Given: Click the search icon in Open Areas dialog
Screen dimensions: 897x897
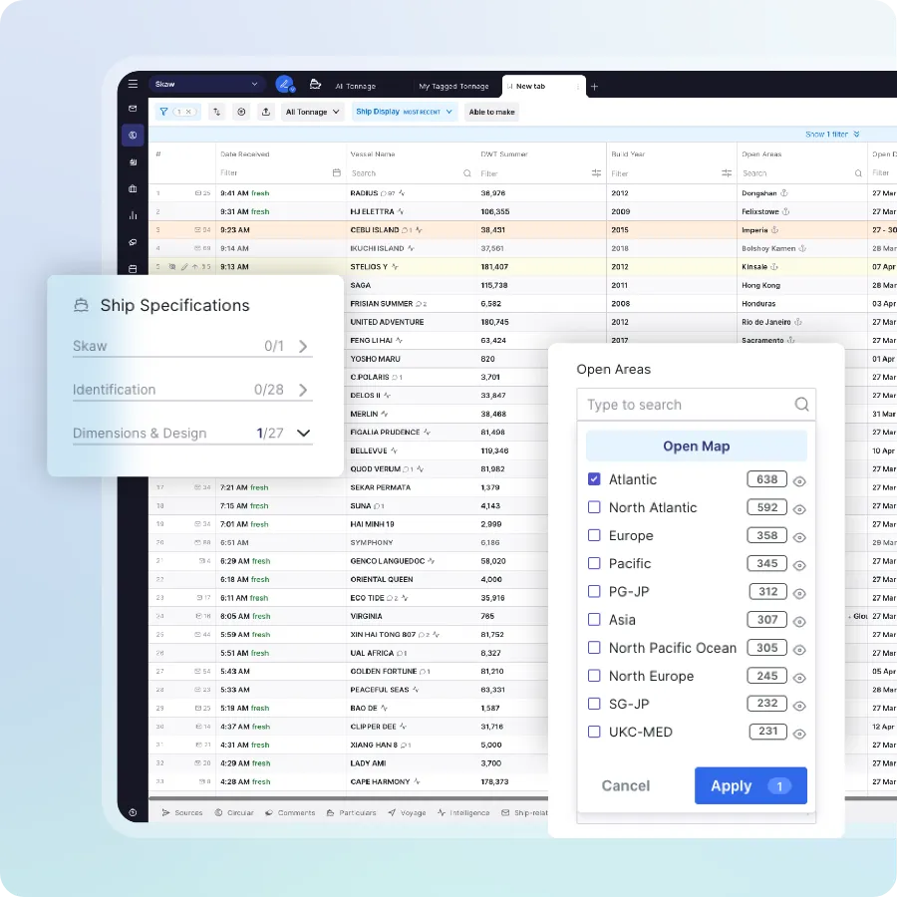Looking at the screenshot, I should (801, 405).
